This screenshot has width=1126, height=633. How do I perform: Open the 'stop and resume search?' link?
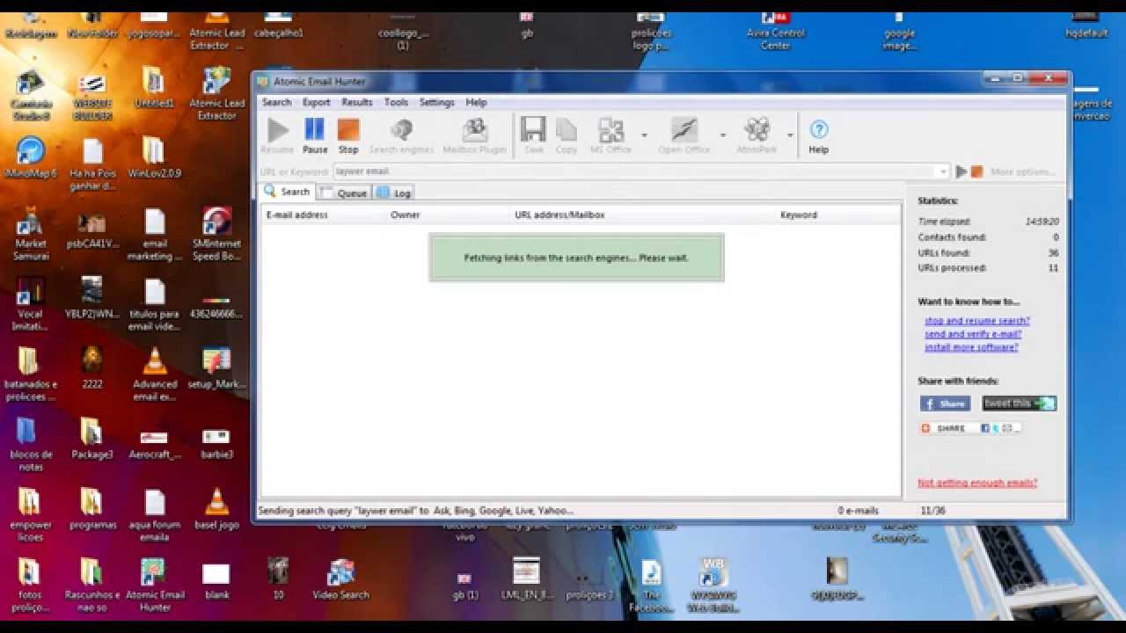coord(976,321)
